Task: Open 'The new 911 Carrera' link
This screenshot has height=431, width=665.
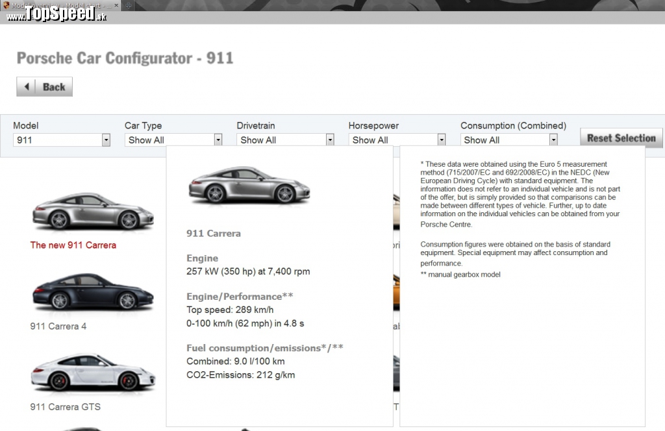Action: [73, 245]
